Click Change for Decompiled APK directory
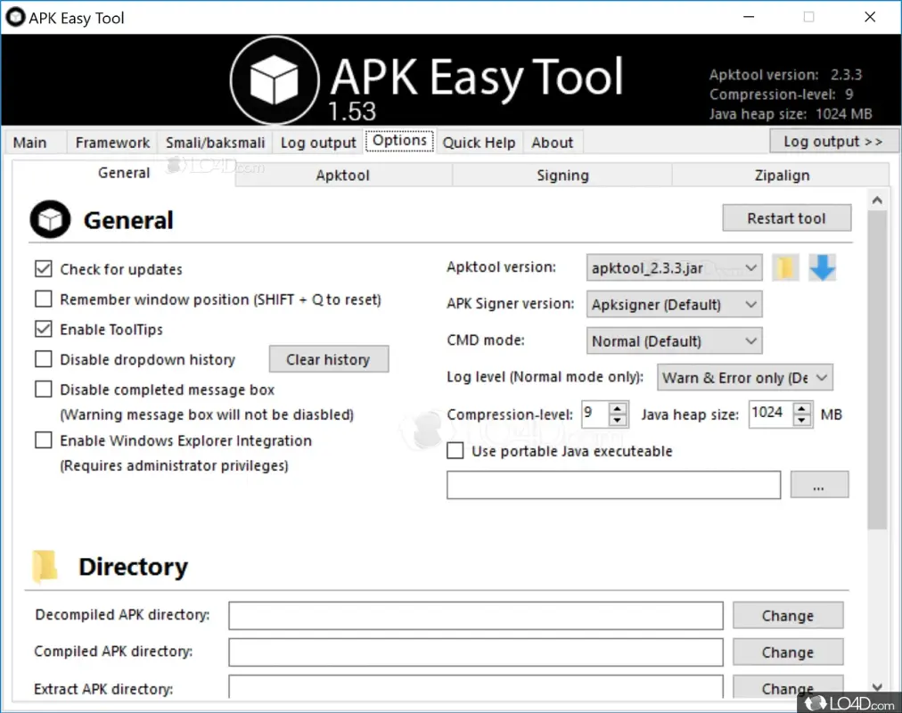Image resolution: width=902 pixels, height=713 pixels. point(788,616)
